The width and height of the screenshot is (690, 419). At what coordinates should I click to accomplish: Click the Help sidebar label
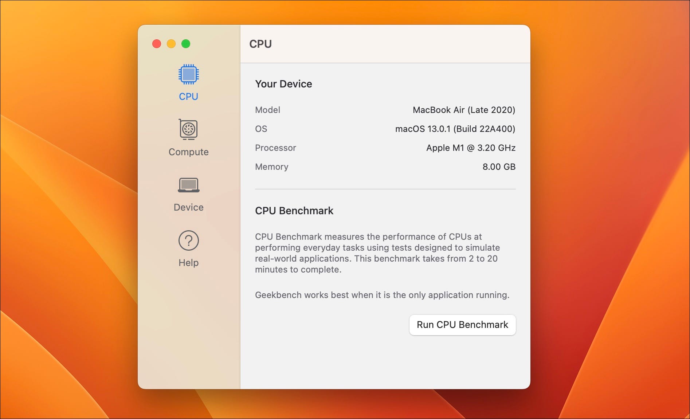(188, 263)
